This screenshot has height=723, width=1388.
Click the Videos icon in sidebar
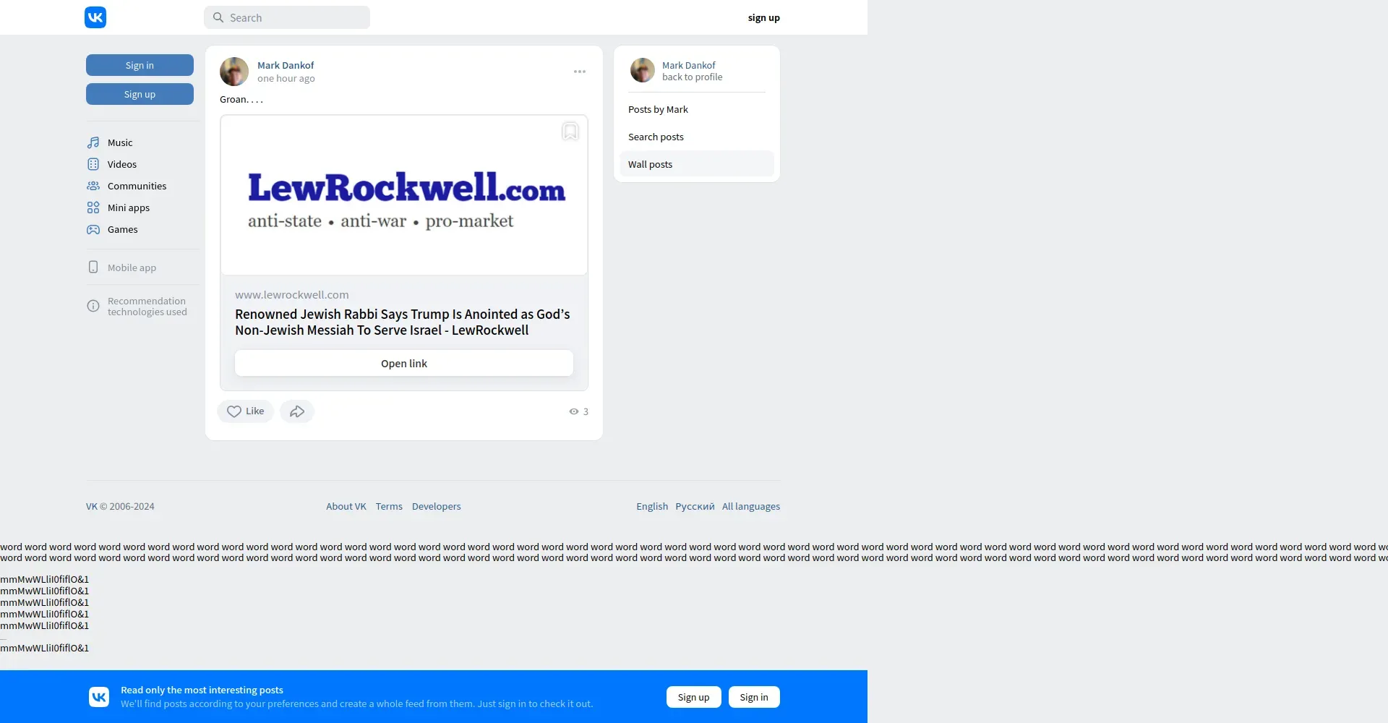[x=93, y=164]
